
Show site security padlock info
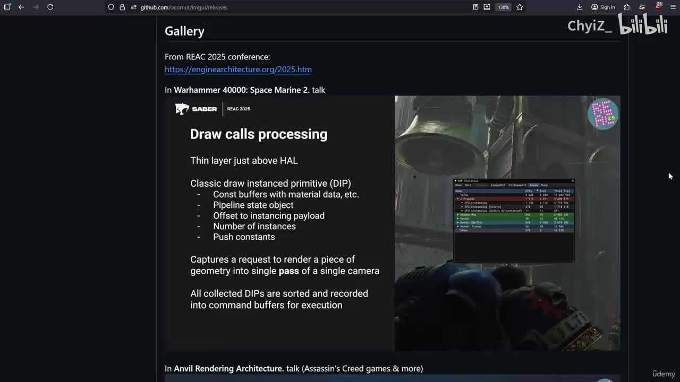pos(122,7)
